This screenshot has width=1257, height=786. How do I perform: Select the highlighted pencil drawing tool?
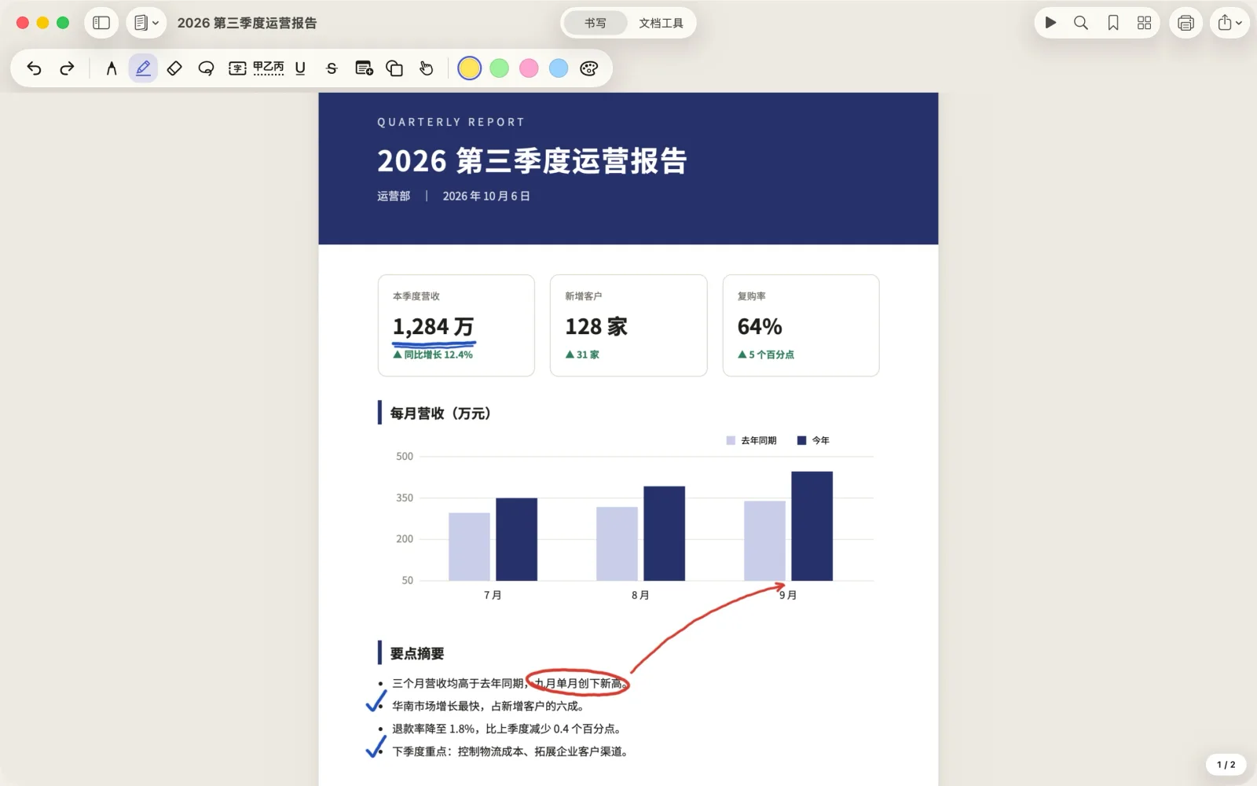(143, 68)
